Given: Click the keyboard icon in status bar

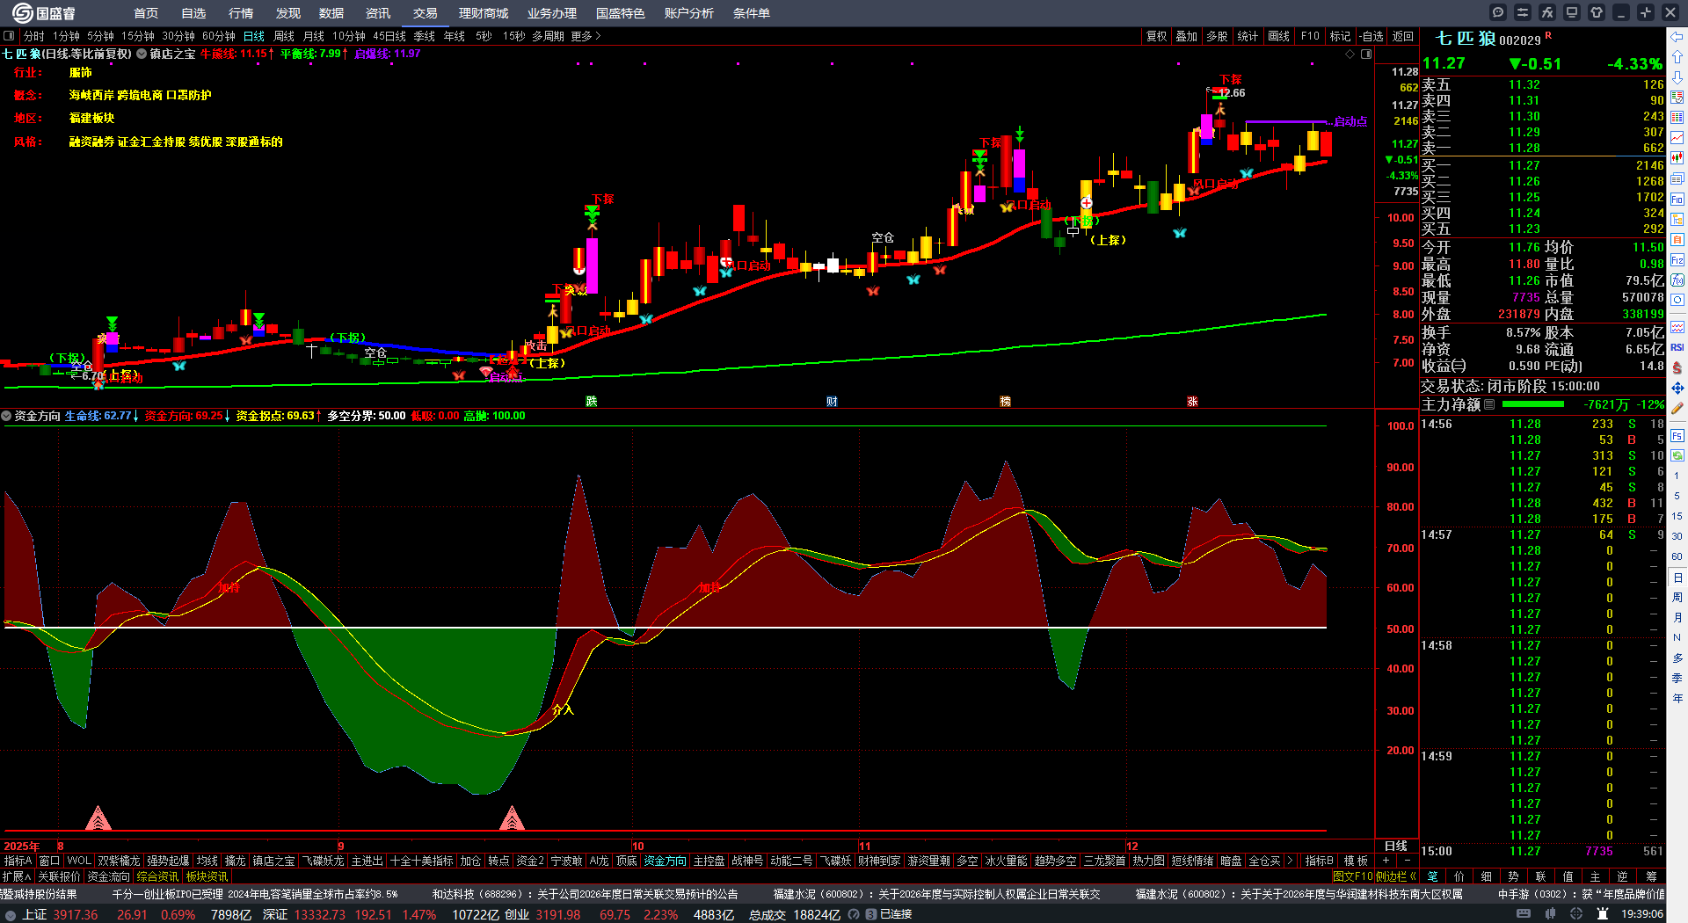Looking at the screenshot, I should [1524, 914].
